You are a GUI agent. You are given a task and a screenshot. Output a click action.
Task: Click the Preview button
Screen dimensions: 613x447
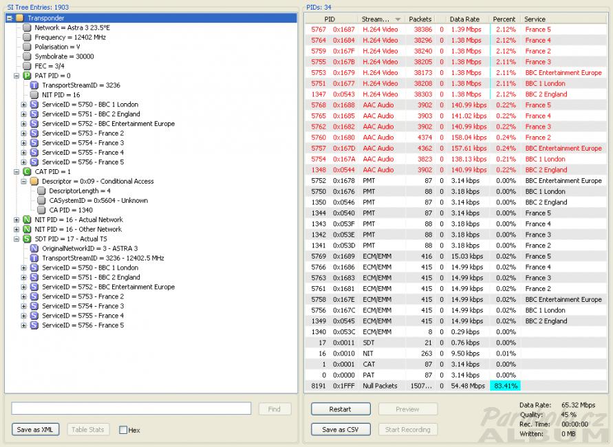click(x=407, y=409)
